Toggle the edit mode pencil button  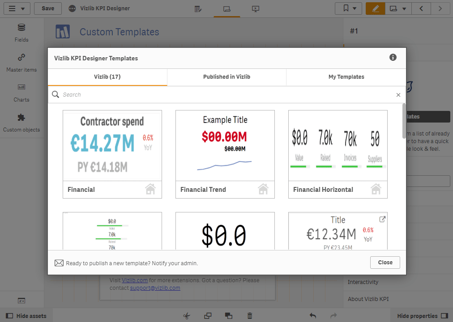click(x=375, y=8)
